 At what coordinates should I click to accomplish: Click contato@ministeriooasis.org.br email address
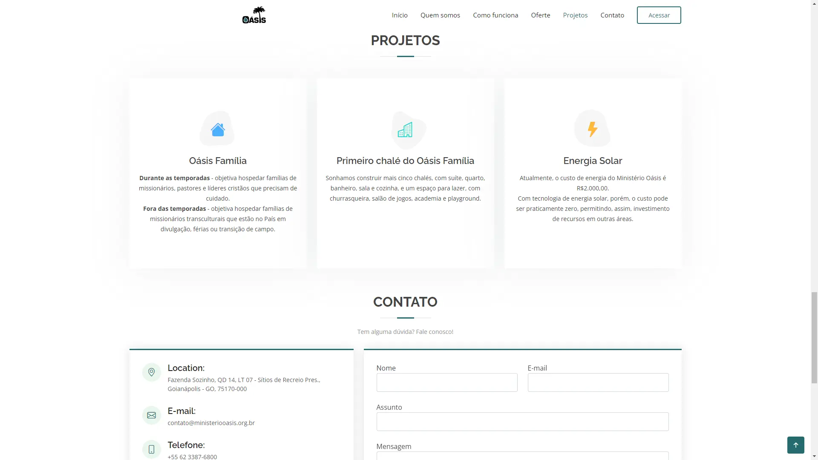tap(211, 423)
